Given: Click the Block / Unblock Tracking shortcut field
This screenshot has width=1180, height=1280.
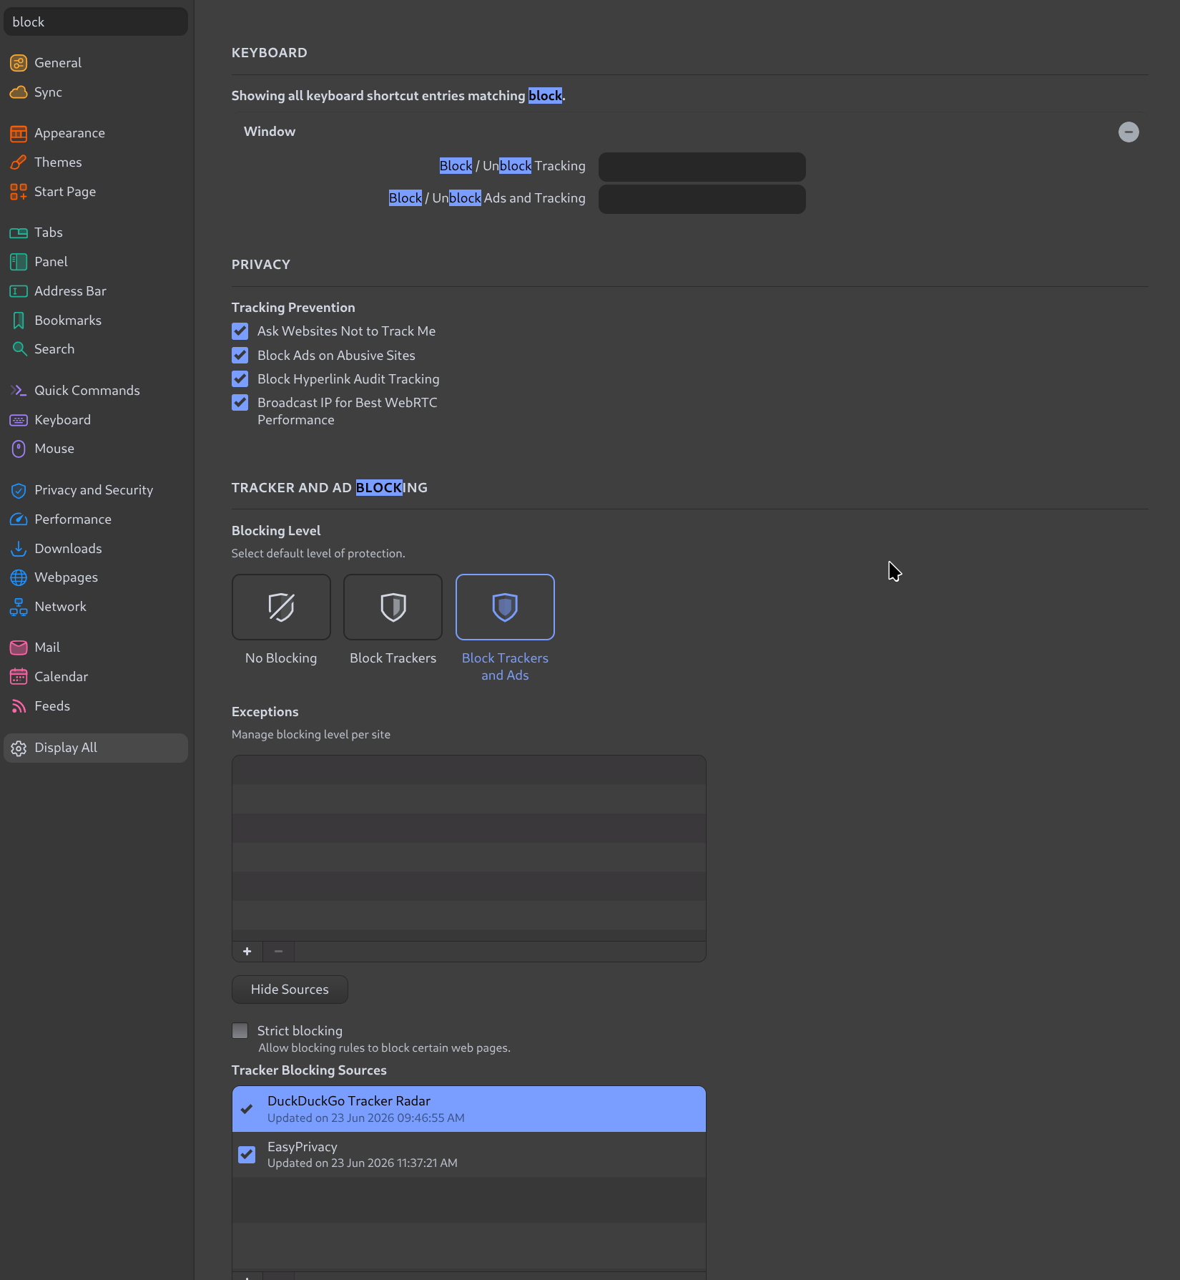Looking at the screenshot, I should pyautogui.click(x=702, y=167).
